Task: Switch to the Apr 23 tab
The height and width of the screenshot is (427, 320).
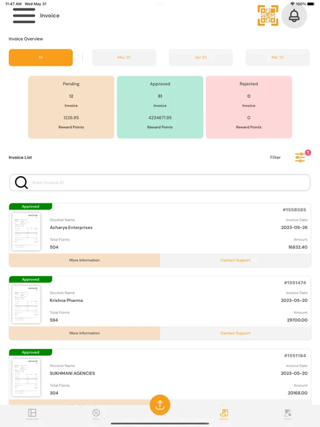Action: click(x=201, y=57)
